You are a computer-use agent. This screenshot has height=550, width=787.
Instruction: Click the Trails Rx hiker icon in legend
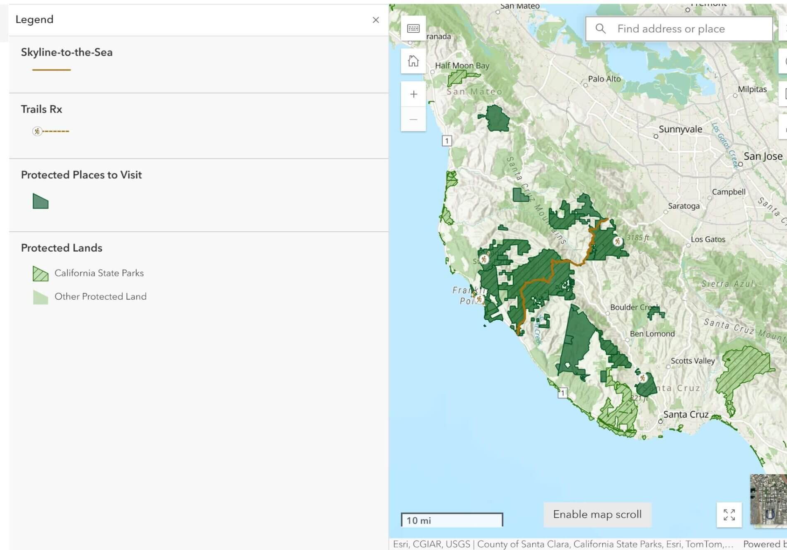coord(37,131)
